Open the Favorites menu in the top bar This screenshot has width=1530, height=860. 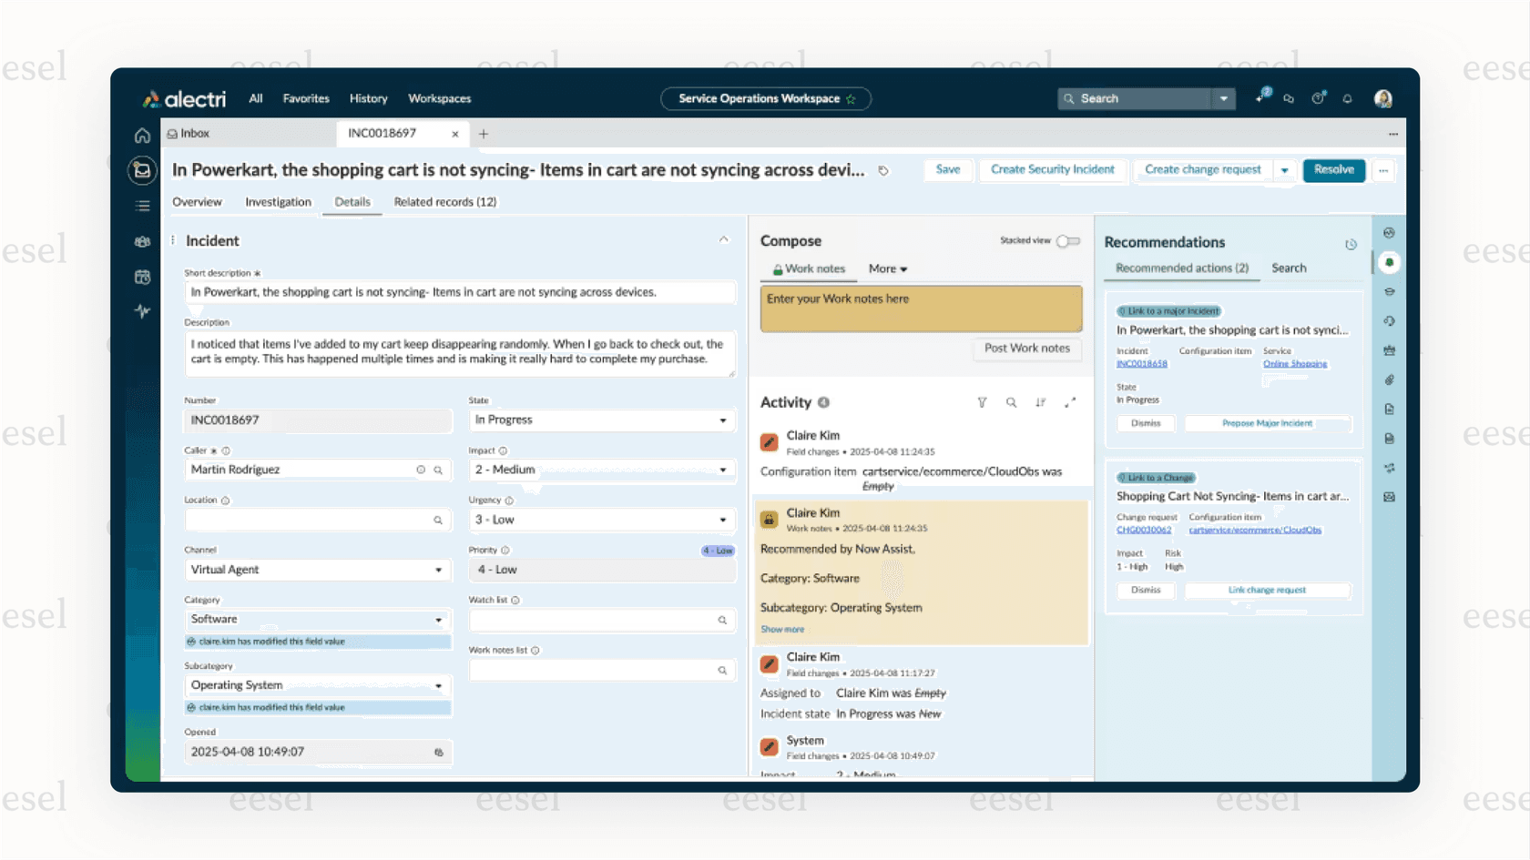coord(305,98)
